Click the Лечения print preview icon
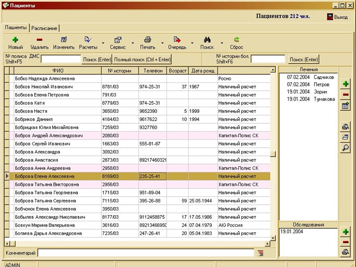 click(346, 127)
